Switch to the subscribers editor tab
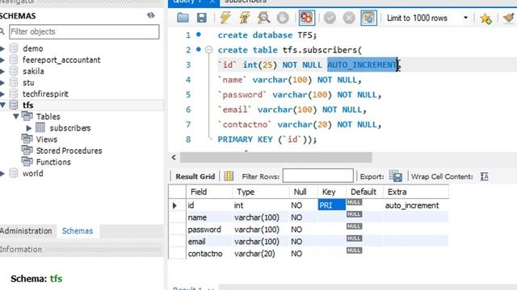This screenshot has height=290, width=517. coord(246,2)
